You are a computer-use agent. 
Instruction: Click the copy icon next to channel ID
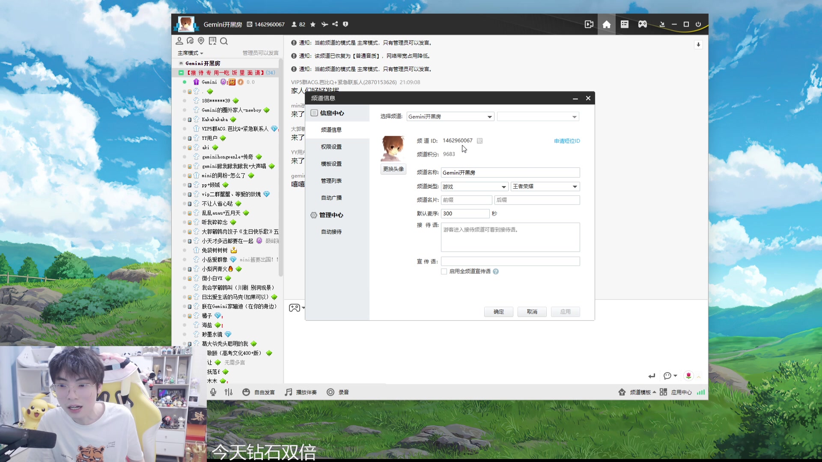click(480, 141)
